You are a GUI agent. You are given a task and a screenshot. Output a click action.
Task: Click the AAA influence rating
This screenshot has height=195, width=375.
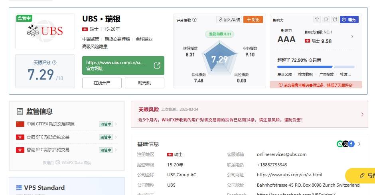click(x=286, y=39)
